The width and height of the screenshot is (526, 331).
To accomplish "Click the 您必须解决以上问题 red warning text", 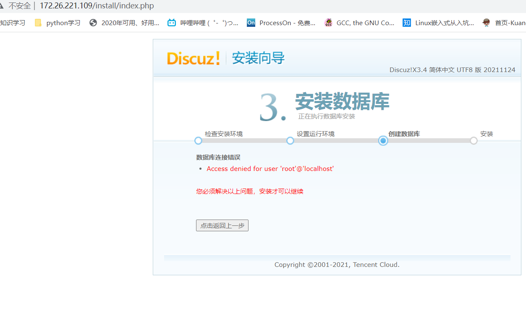I will [x=250, y=191].
